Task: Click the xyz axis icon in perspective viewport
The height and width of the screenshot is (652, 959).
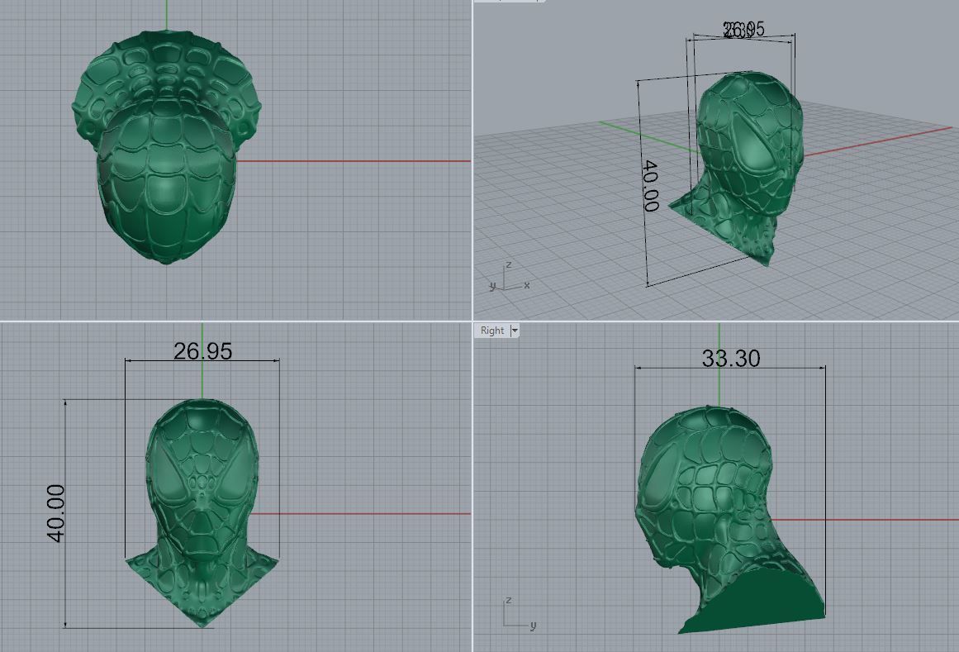Action: (x=509, y=278)
